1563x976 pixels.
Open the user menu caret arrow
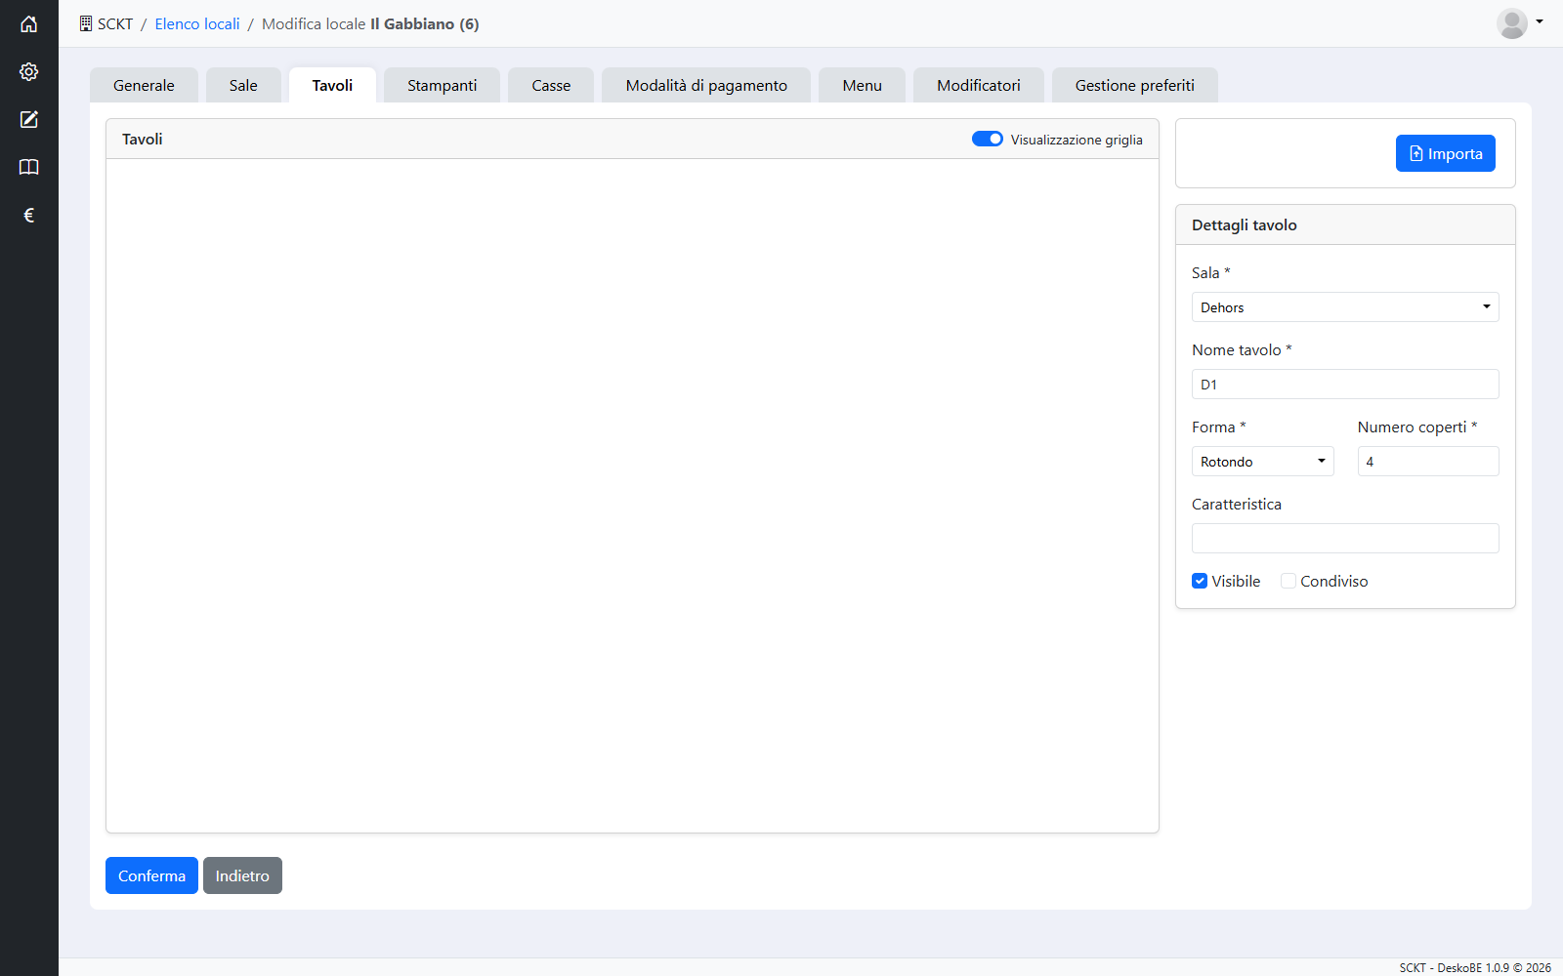coord(1540,21)
